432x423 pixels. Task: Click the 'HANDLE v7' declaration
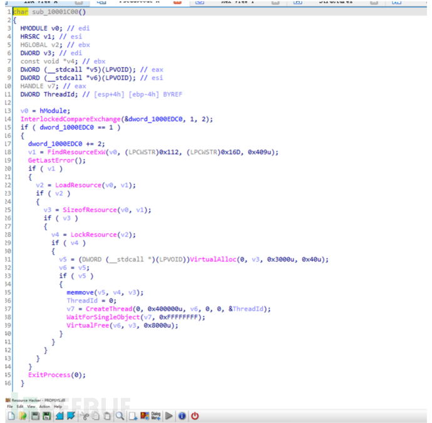(39, 86)
